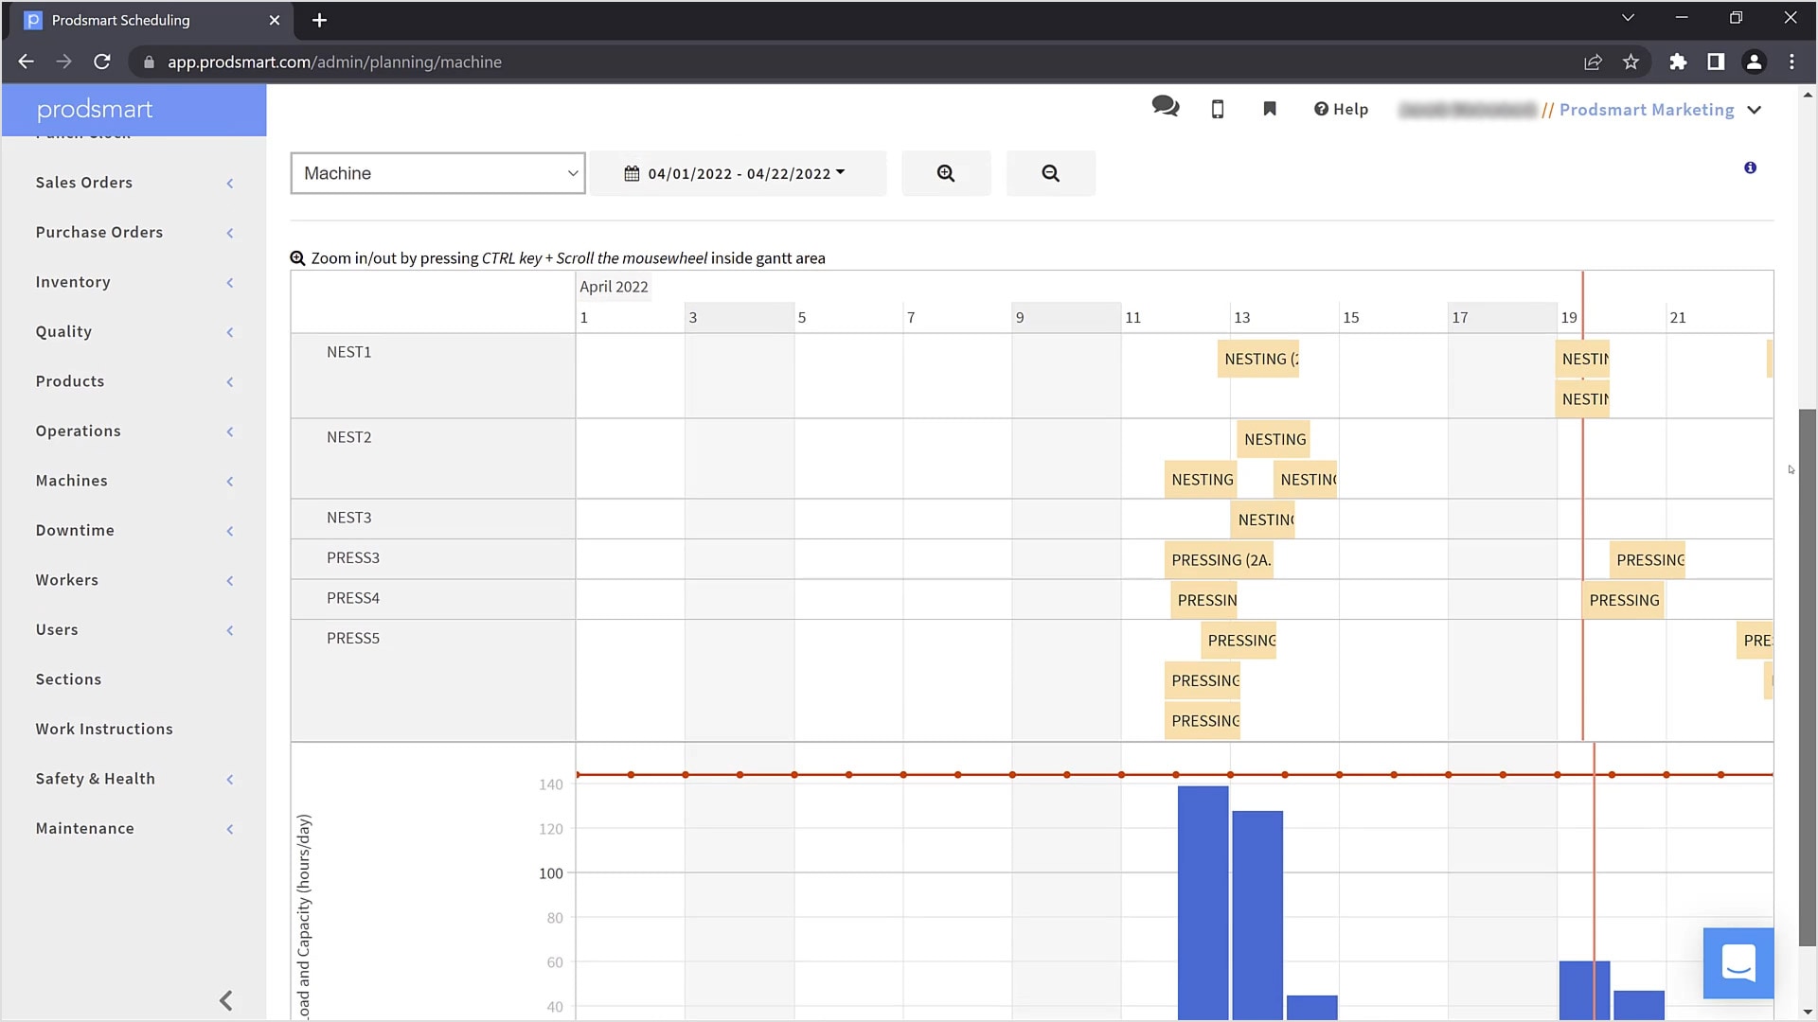Select the Workers sidebar menu item
This screenshot has width=1818, height=1022.
(67, 579)
